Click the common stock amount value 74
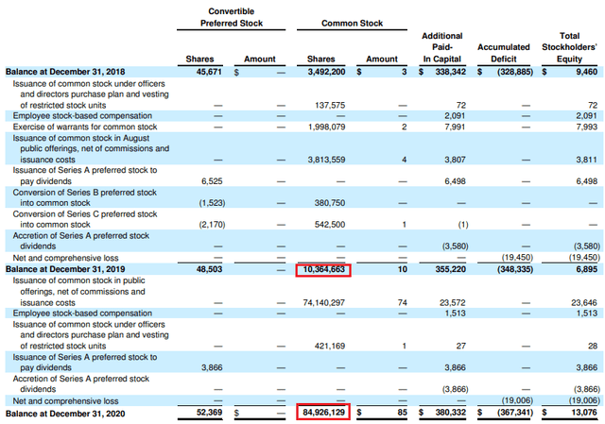The image size is (605, 424). [402, 303]
